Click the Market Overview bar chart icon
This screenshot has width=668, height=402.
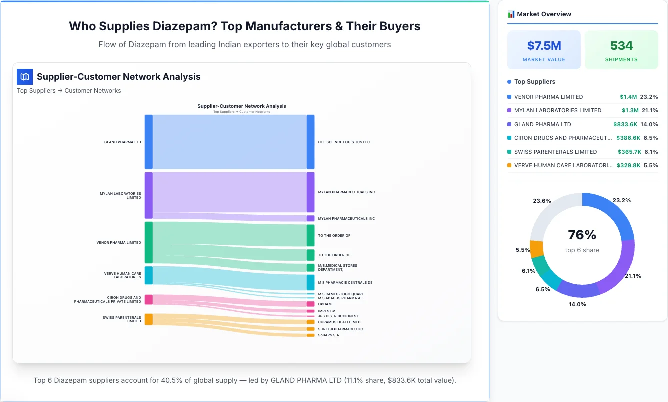click(x=510, y=14)
